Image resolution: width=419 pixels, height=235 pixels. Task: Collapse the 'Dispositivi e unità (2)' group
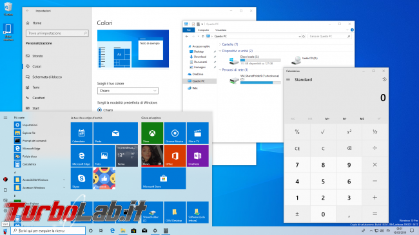220,51
